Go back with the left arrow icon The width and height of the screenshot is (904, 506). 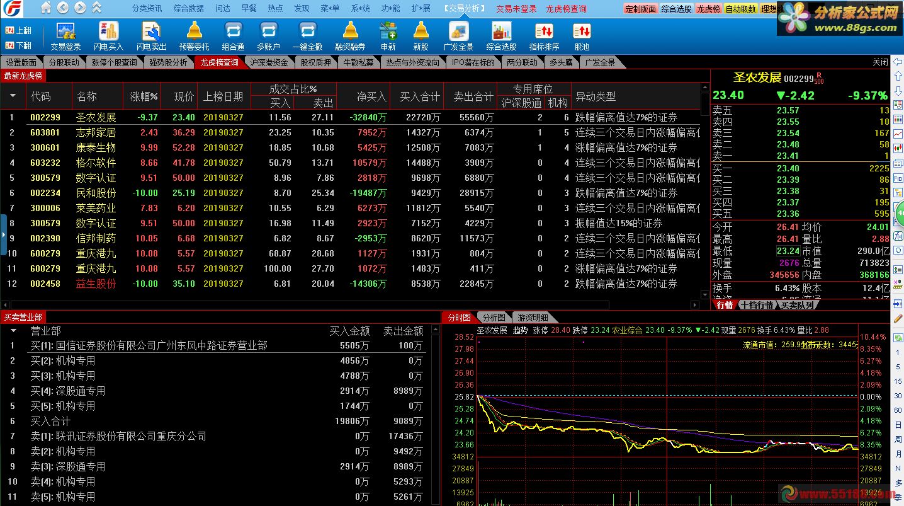[63, 8]
